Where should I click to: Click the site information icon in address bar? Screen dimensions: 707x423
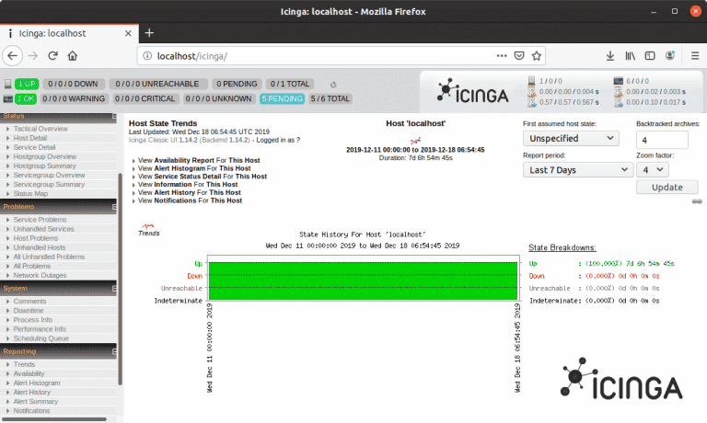[147, 56]
